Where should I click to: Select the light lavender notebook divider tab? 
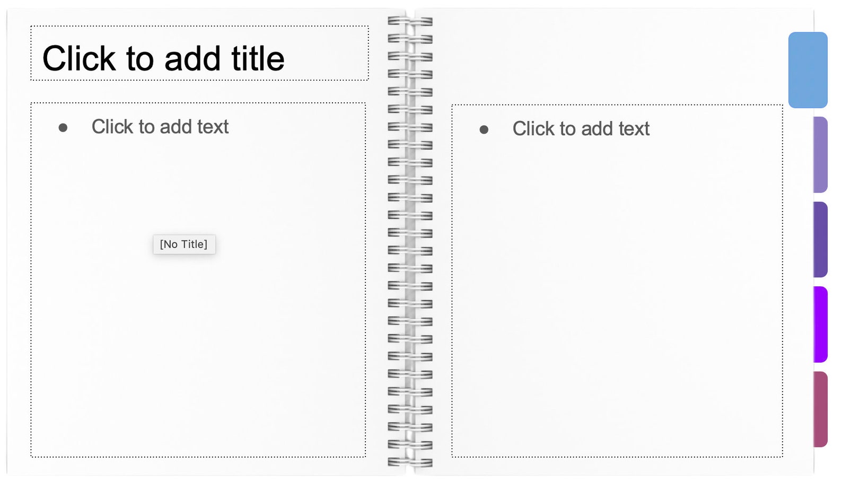820,155
